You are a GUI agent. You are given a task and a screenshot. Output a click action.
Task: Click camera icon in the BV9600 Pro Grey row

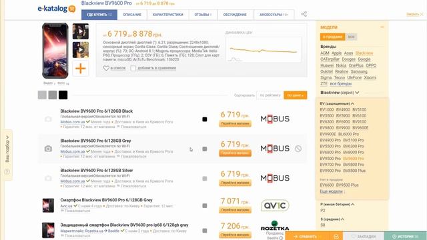tap(48, 149)
